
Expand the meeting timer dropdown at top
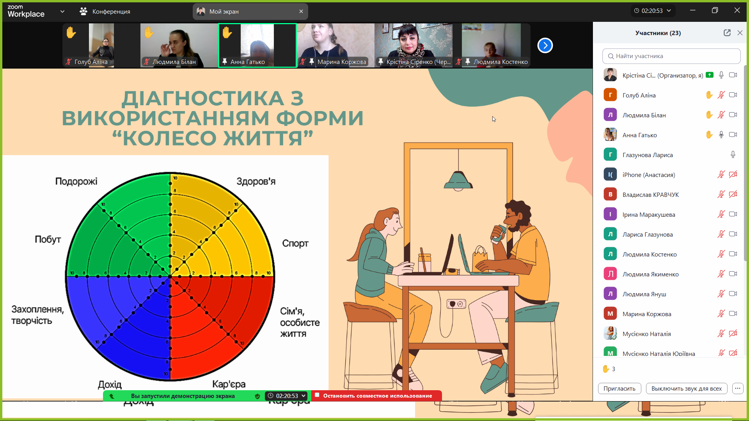point(669,11)
